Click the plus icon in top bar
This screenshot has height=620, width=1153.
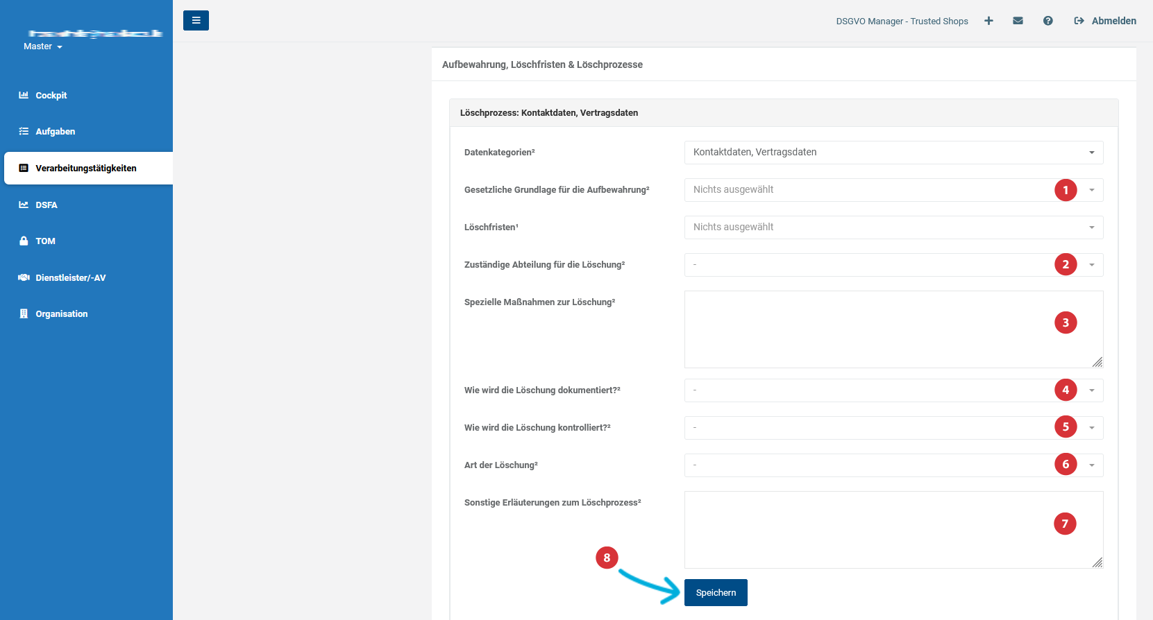[x=988, y=21]
